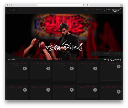
Task: Play the گهواره track
Action: (x=72, y=90)
